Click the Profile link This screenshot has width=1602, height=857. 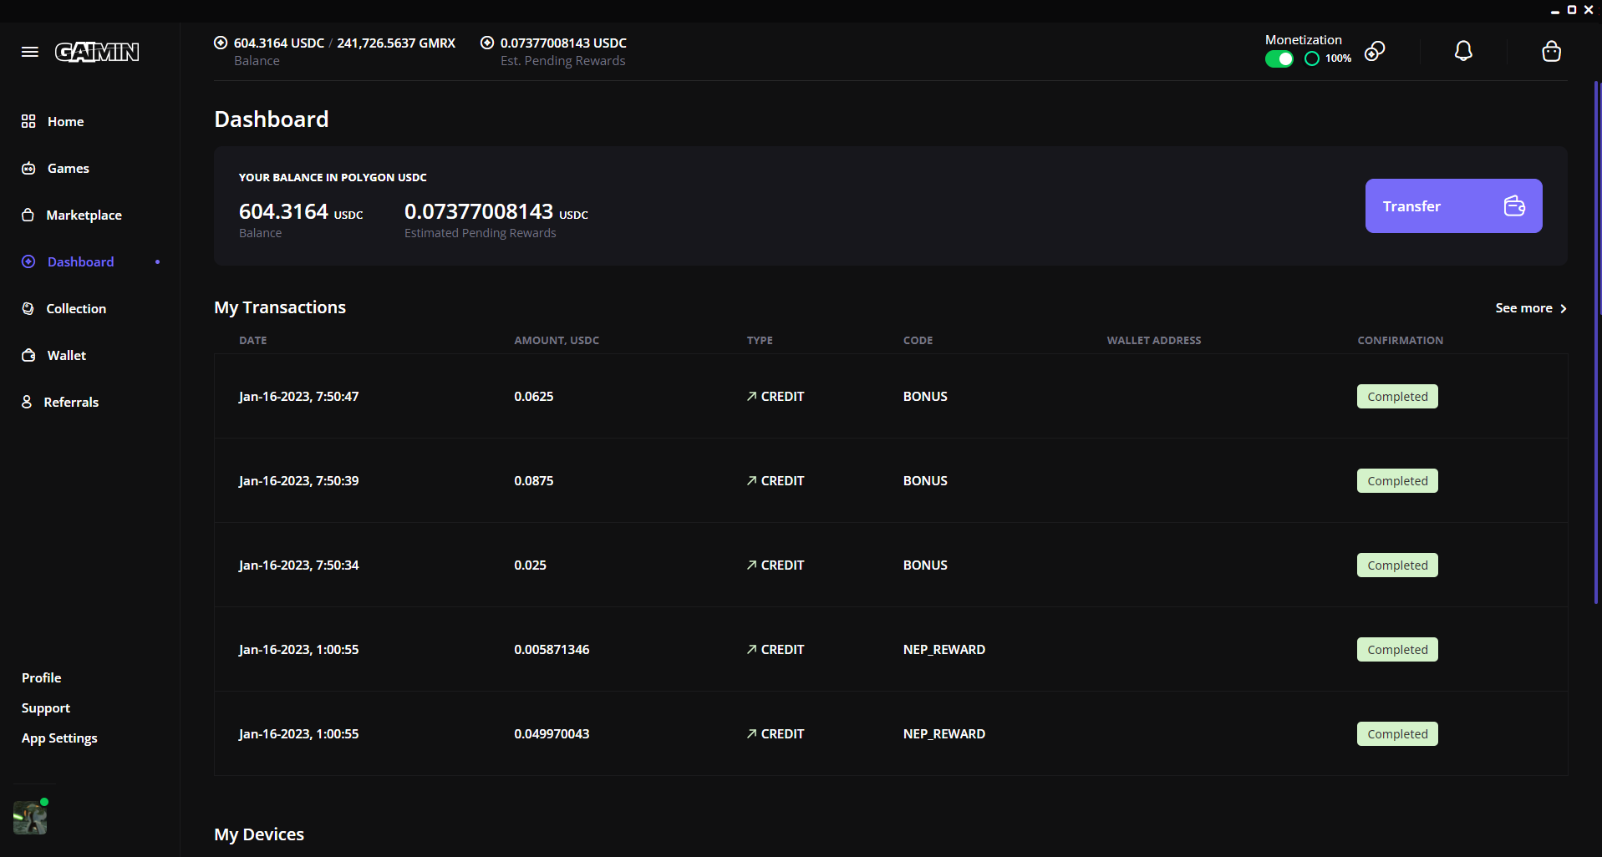pyautogui.click(x=42, y=678)
